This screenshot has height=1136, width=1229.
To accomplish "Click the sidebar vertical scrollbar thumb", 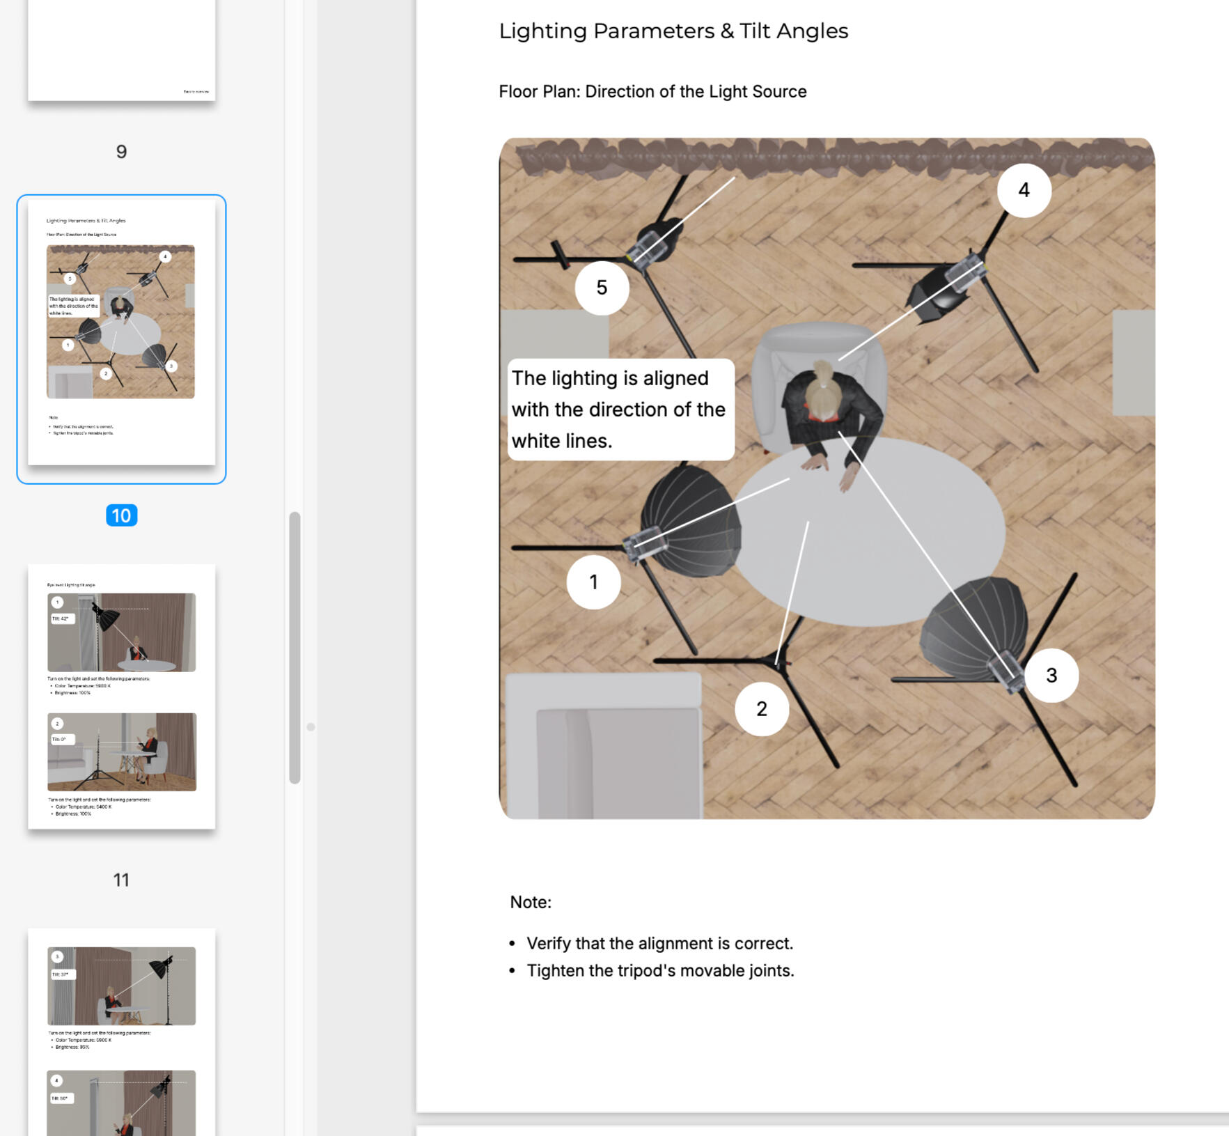I will tap(295, 648).
